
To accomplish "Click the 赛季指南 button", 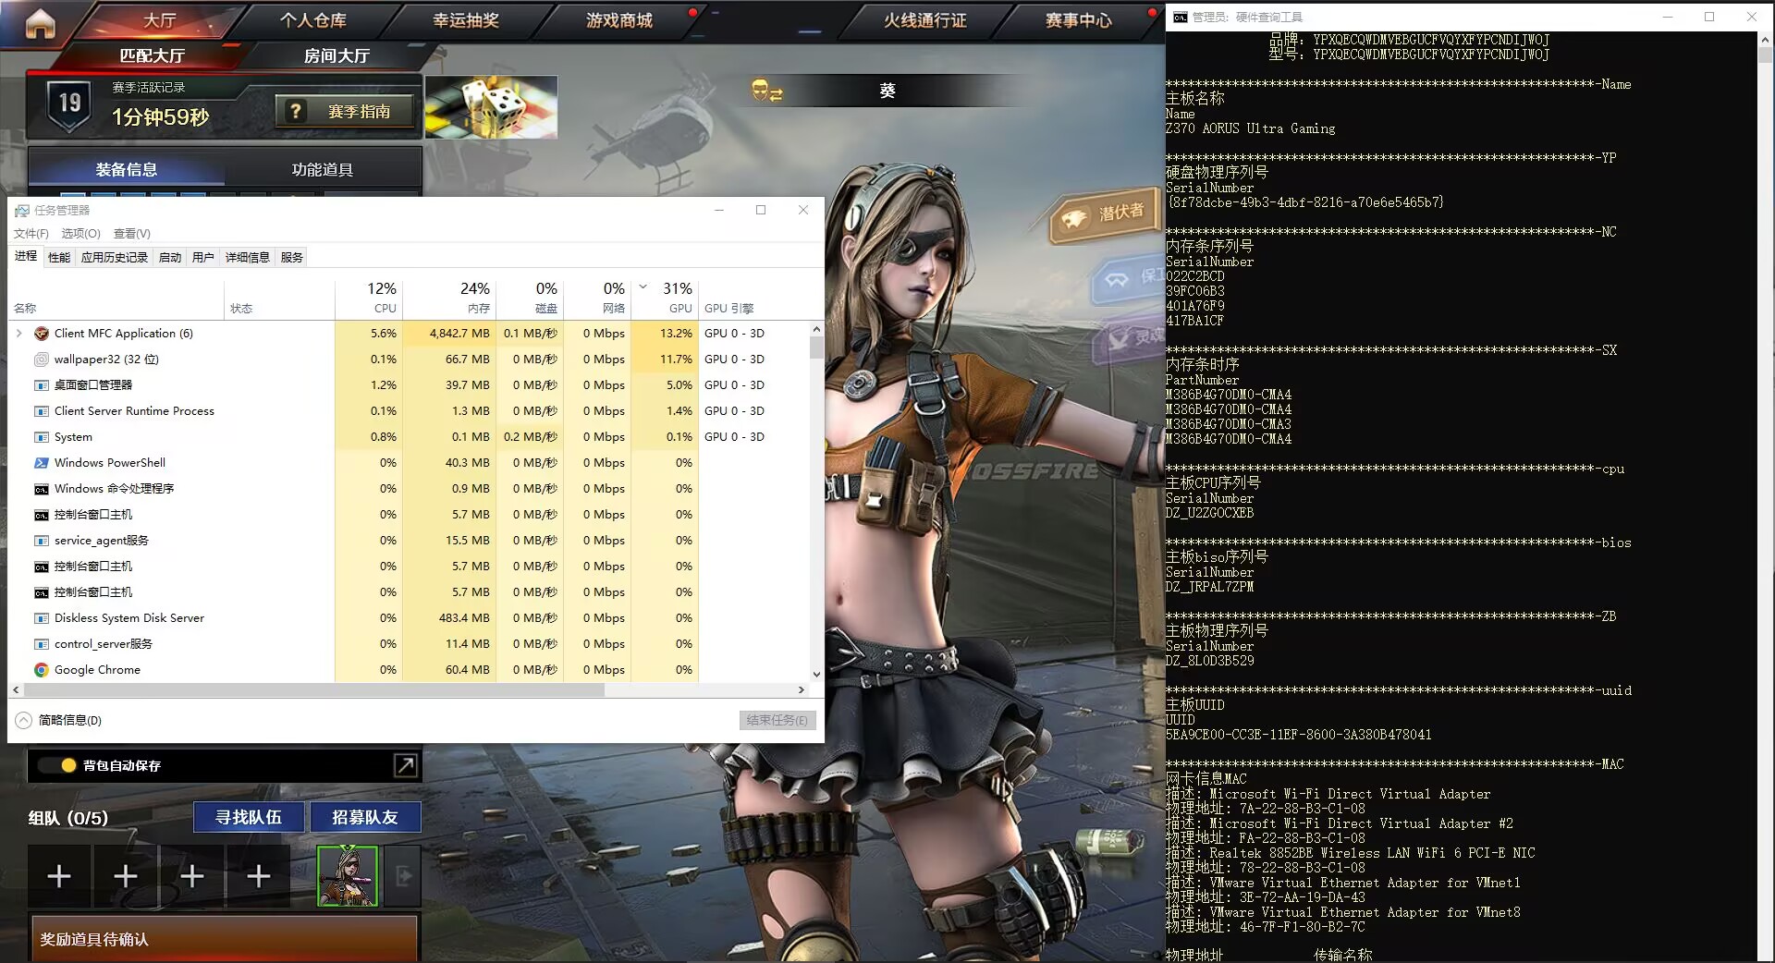I will [x=344, y=111].
